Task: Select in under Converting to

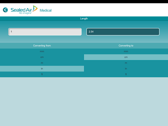Action: click(126, 69)
